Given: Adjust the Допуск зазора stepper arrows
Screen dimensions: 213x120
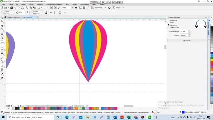Looking at the screenshot, I should point(190,31).
